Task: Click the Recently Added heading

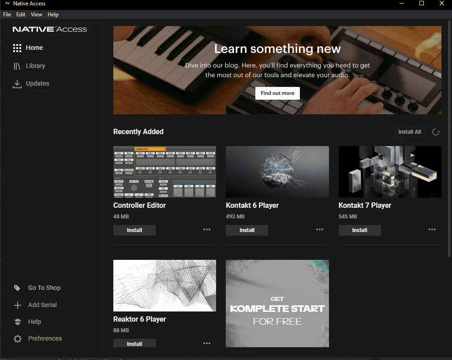Action: [x=138, y=132]
